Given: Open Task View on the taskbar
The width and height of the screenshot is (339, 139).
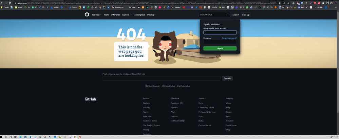Looking at the screenshot, I should pos(15,137).
